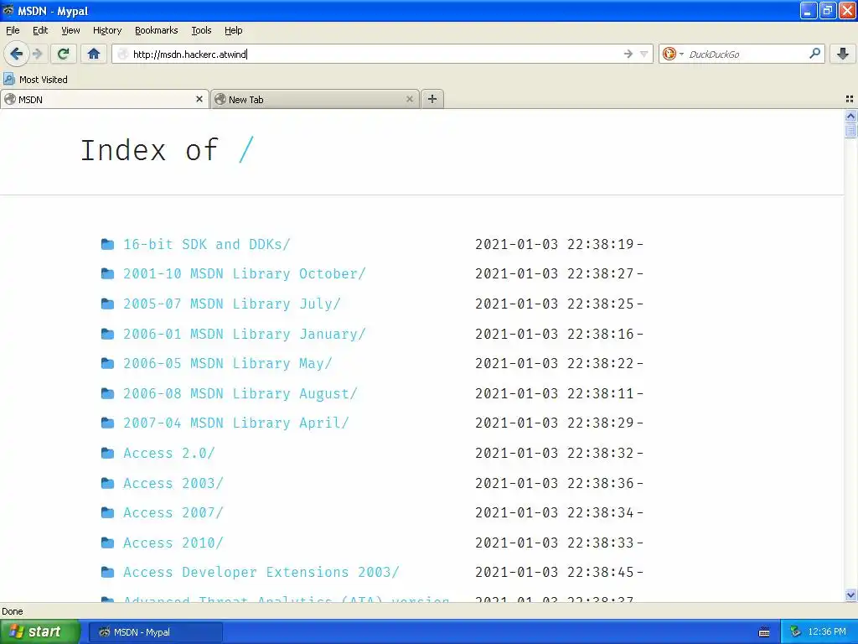Open a new tab with plus button

[x=432, y=99]
